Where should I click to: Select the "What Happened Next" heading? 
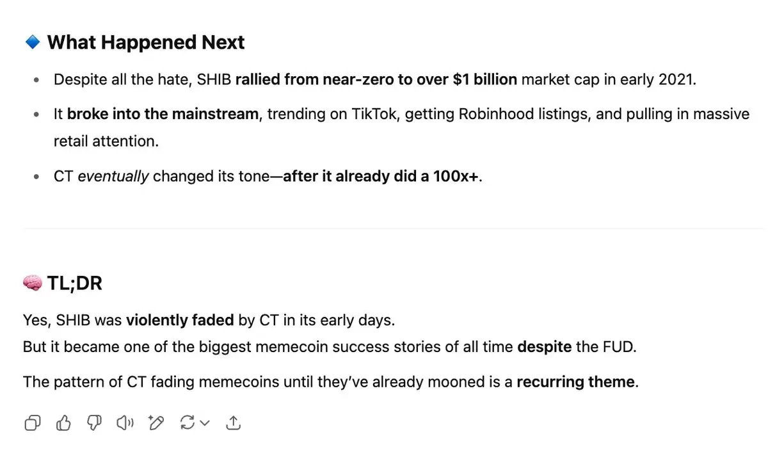146,42
